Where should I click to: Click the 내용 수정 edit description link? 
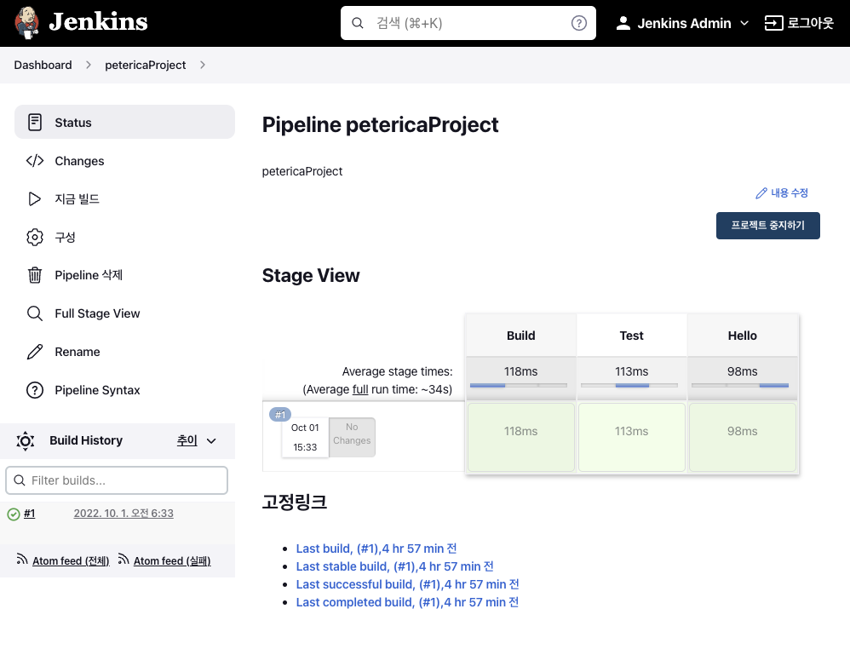point(782,193)
